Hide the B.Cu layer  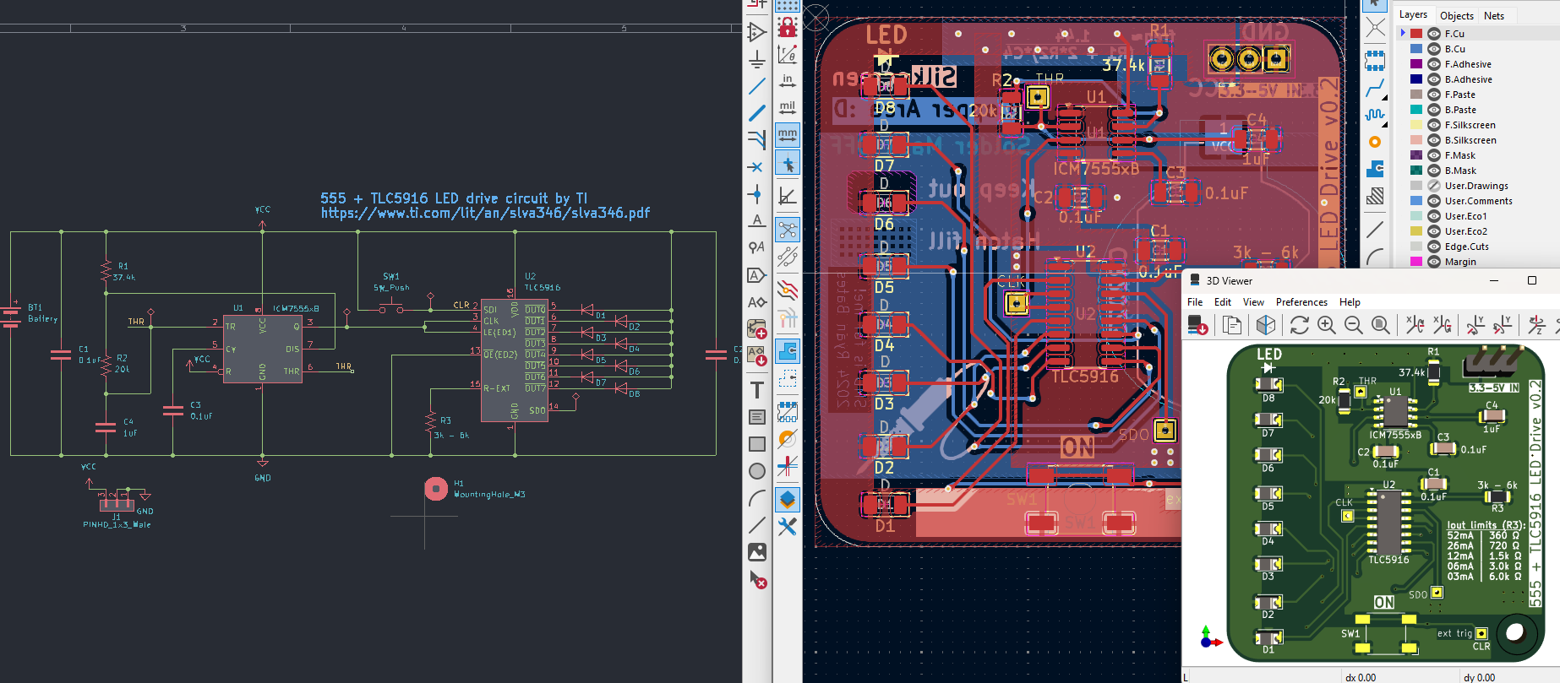(x=1434, y=49)
